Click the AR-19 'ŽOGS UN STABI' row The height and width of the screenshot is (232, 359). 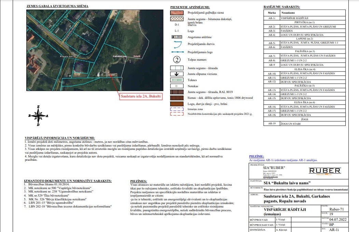pos(304,124)
